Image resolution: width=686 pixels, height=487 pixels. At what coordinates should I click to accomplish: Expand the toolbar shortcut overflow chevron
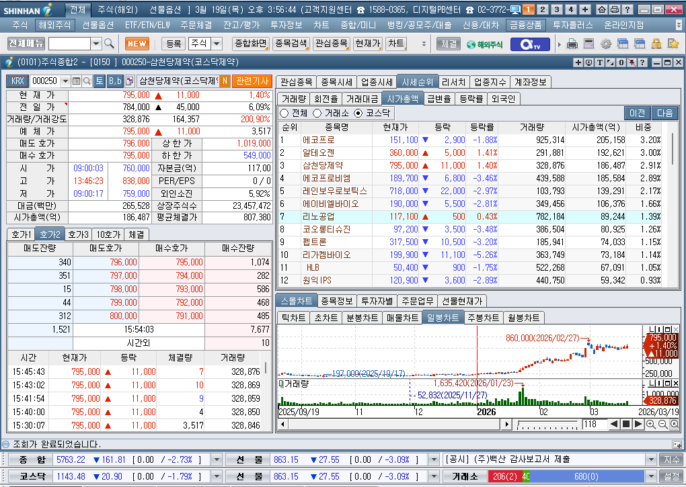[424, 44]
